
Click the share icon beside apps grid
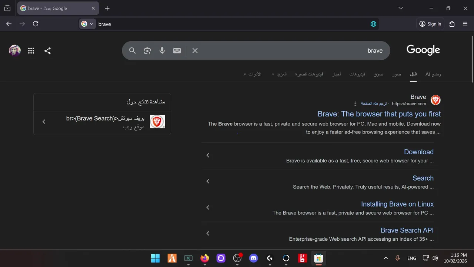[x=47, y=51]
